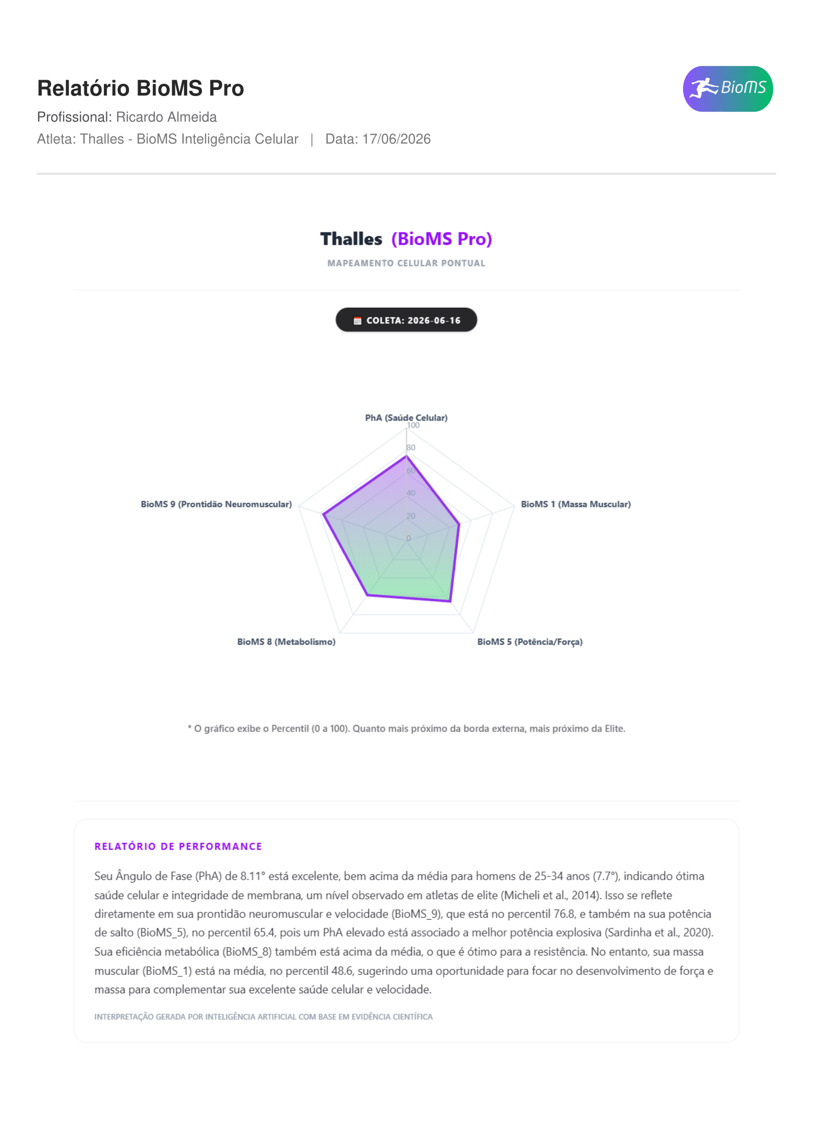This screenshot has height=1122, width=813.
Task: Select the BioMS 8 (Metabolismo) axis label
Action: (x=286, y=642)
